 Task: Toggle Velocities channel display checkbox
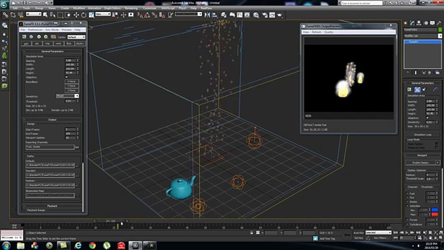408,206
